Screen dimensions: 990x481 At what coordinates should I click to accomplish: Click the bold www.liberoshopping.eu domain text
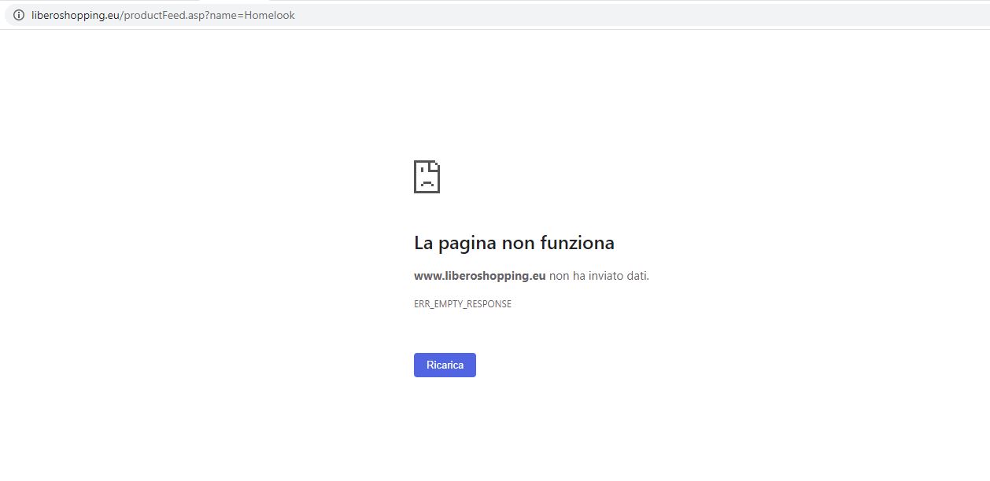coord(480,276)
